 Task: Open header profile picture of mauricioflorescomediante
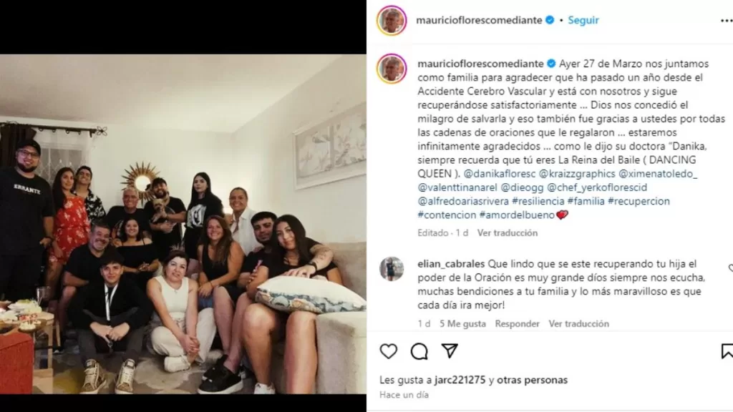click(392, 21)
